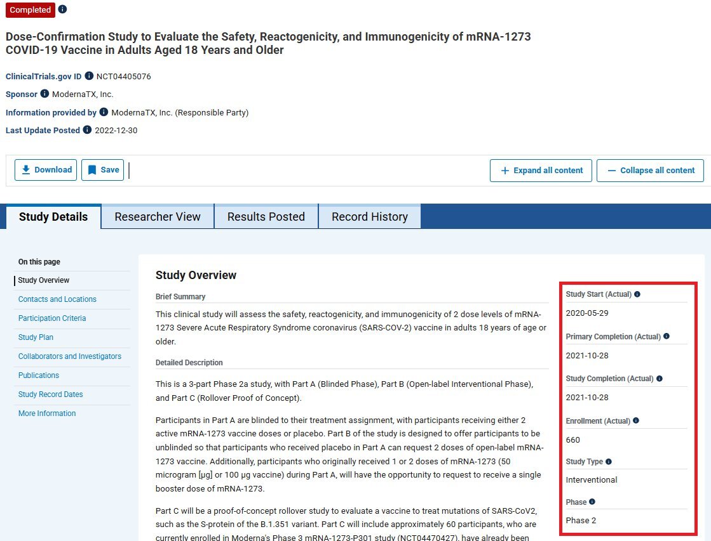
Task: Click the Interventional study type value
Action: tap(592, 480)
